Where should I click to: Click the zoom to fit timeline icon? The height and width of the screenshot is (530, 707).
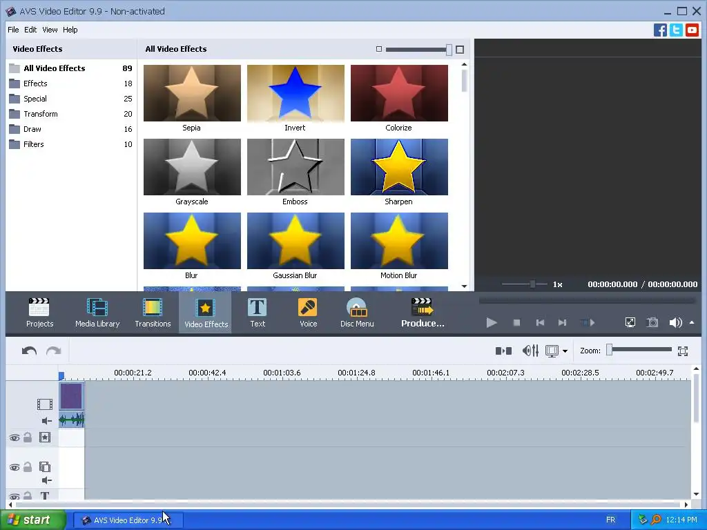point(683,351)
